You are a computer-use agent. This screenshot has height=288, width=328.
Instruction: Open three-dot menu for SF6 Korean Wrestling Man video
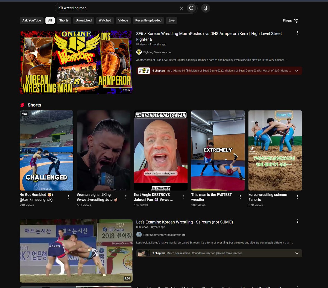298,33
